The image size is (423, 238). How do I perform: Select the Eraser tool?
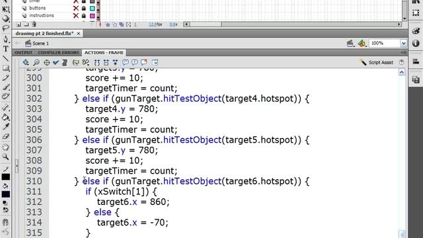tap(6, 136)
